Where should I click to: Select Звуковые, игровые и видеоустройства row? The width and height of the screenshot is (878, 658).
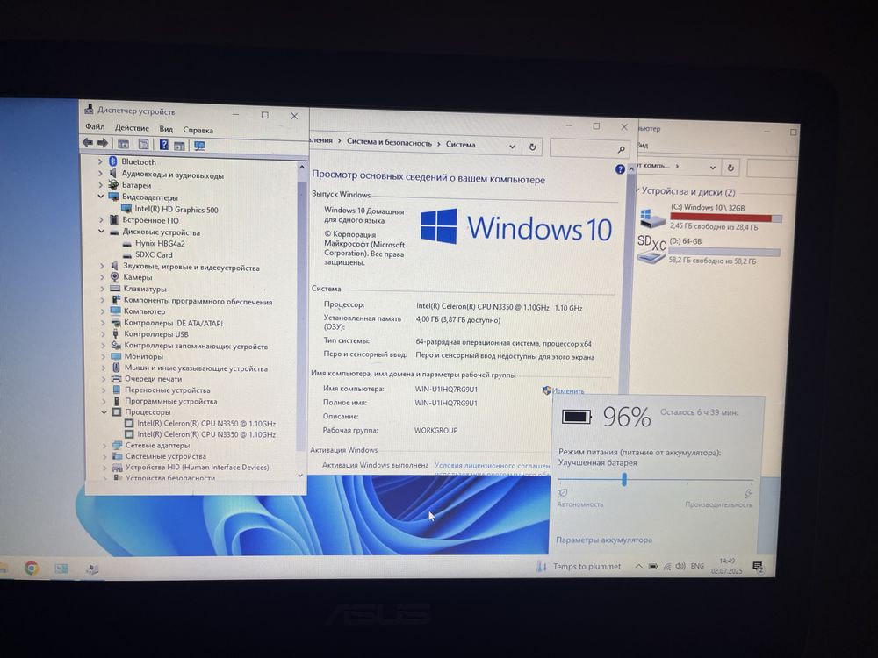coord(191,268)
